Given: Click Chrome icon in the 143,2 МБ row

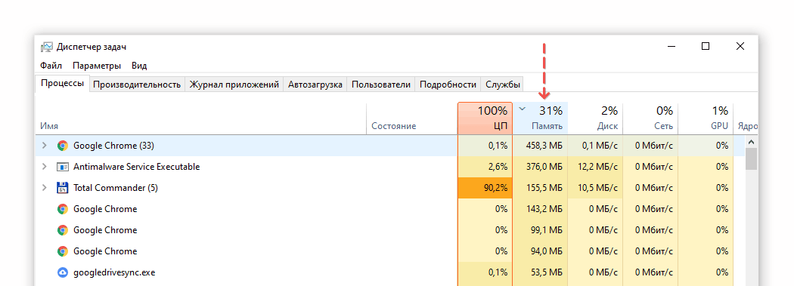Looking at the screenshot, I should pos(62,209).
